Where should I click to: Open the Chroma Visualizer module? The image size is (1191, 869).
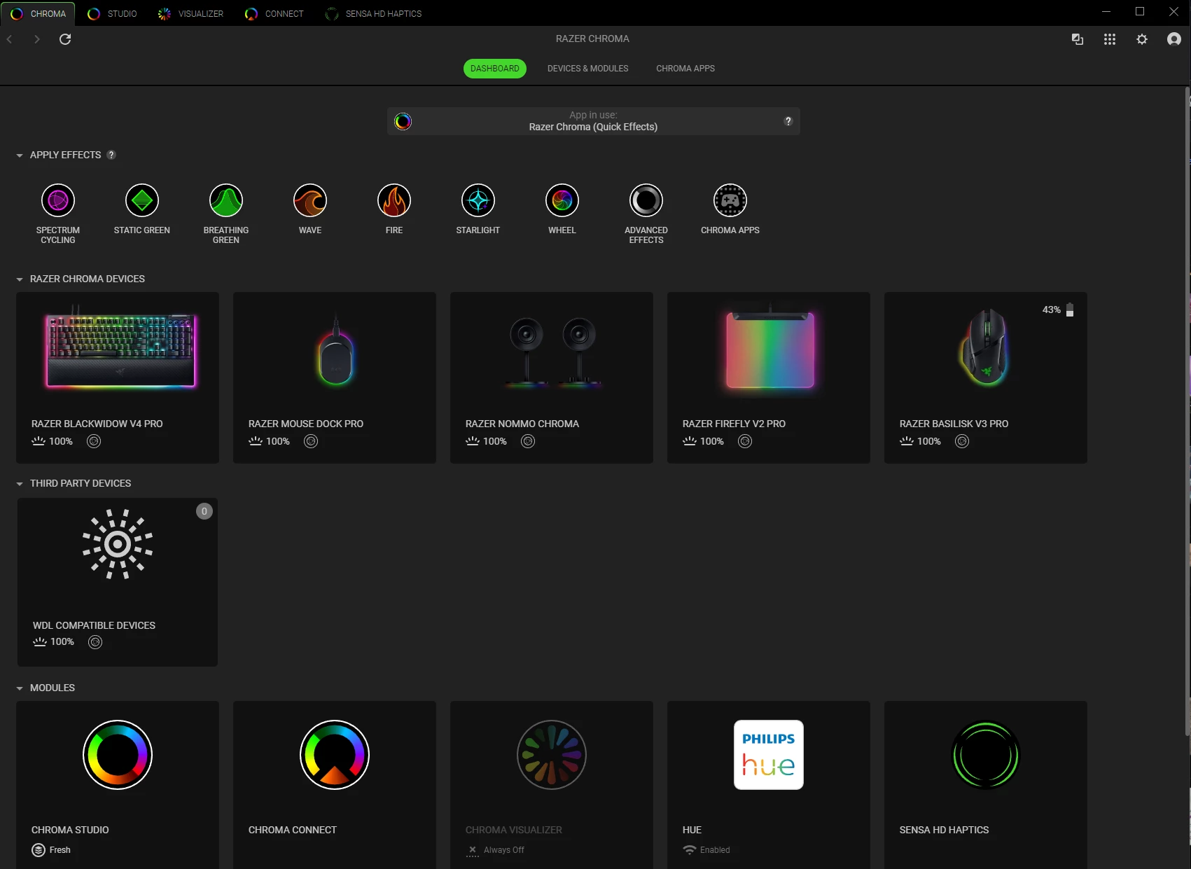[552, 785]
